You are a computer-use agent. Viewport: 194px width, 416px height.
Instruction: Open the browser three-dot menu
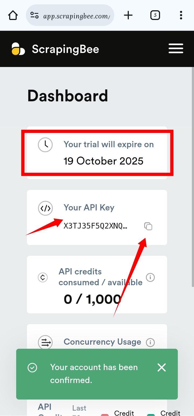click(x=181, y=15)
